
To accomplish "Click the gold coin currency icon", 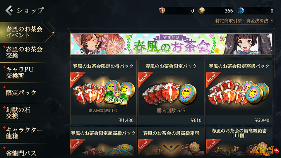I will point(201,11).
